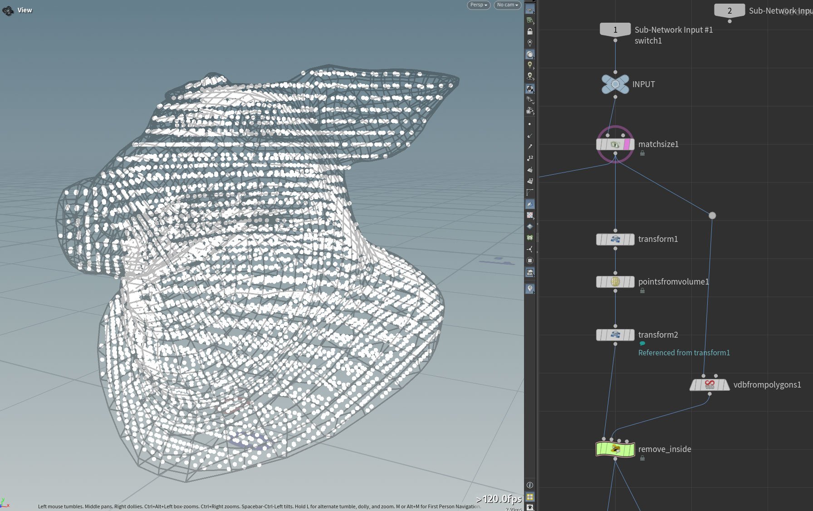Toggle display point normals icon
Viewport: 813px width, 511px height.
530,135
